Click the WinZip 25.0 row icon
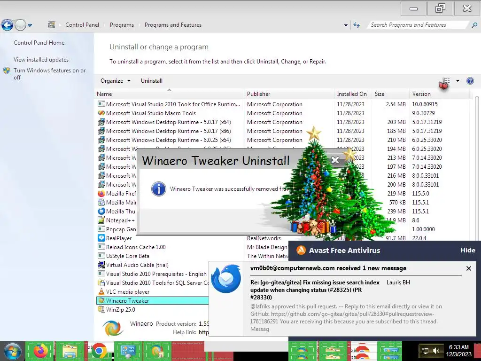 [101, 310]
